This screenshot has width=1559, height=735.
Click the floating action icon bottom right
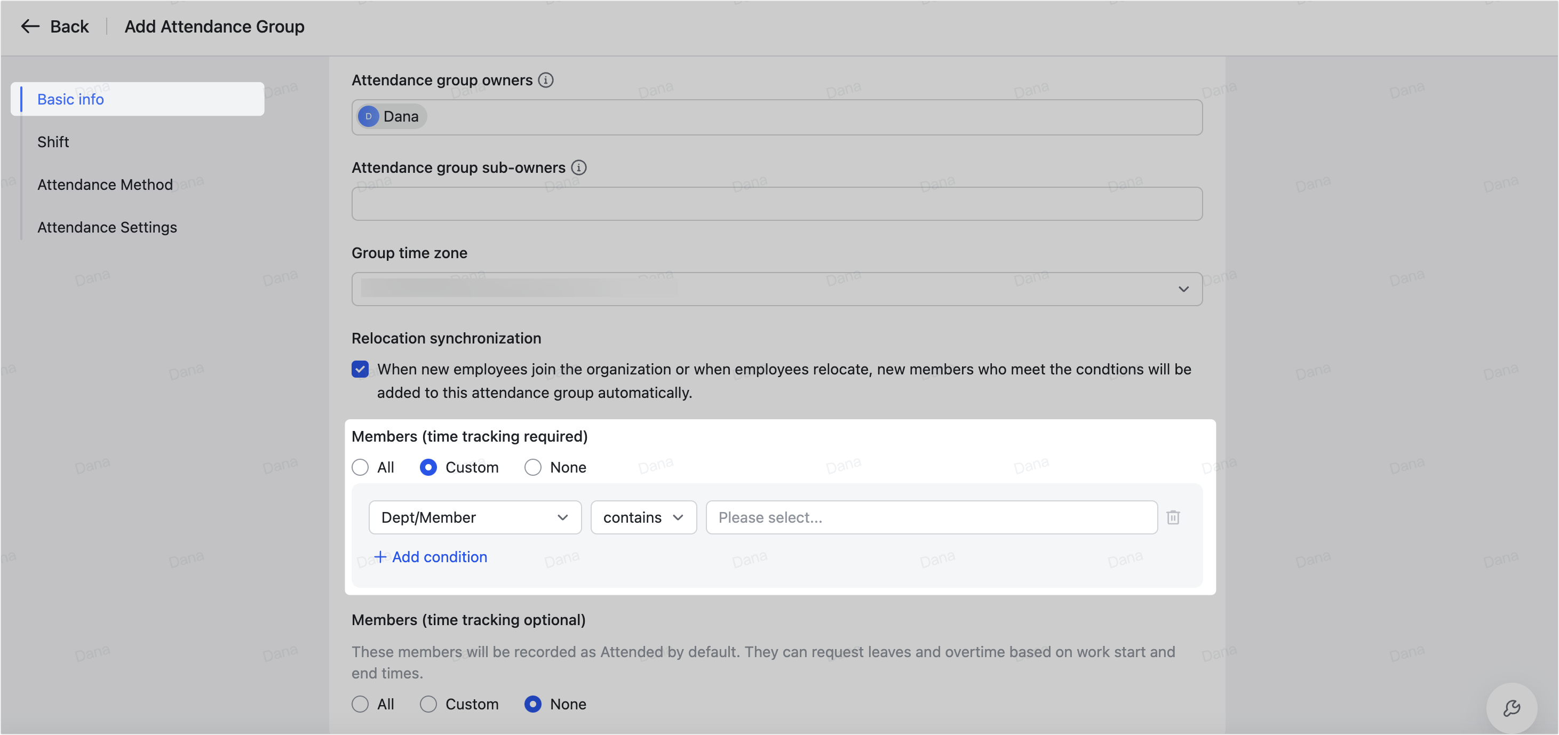[x=1512, y=707]
